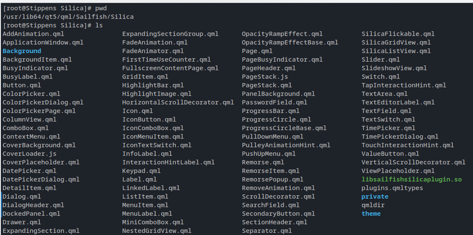
Task: Click the OpacityRampEffectBase.qml entry
Action: click(290, 42)
